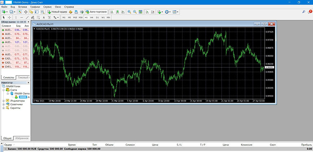Toggle the Terminal panel icon

pos(37,12)
